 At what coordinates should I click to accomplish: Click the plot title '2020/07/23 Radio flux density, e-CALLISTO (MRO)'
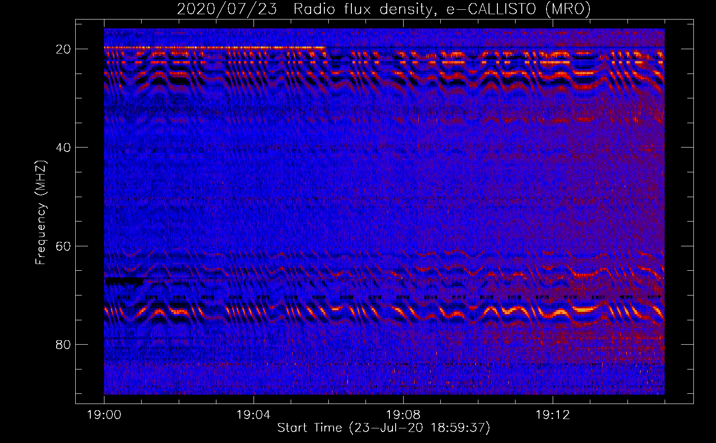tap(384, 9)
